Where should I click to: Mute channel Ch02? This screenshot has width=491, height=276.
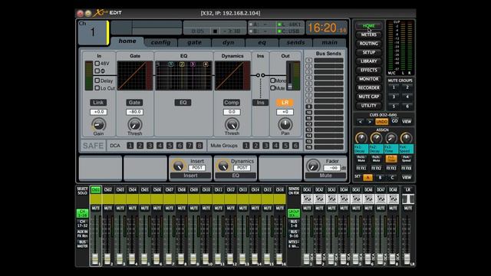[x=108, y=208]
